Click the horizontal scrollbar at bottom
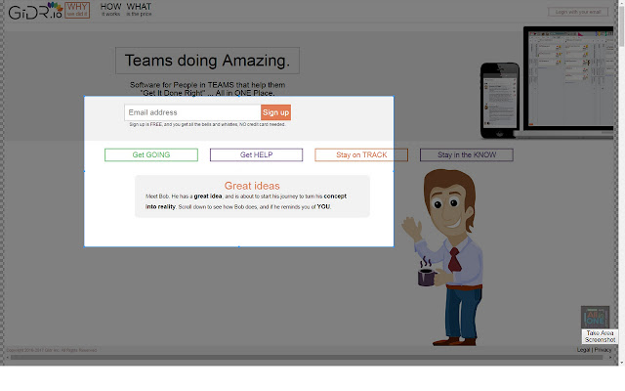 point(307,358)
